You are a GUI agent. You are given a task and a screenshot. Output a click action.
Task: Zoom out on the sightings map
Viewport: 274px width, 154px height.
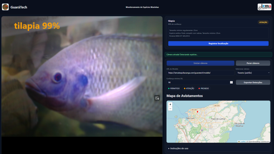click(x=170, y=109)
